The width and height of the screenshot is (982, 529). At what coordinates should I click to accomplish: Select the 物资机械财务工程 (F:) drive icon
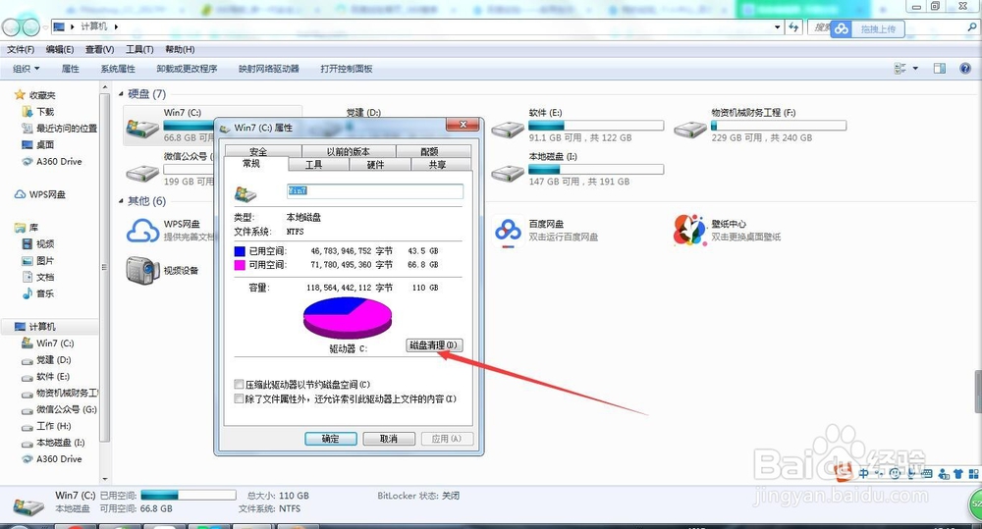[690, 130]
